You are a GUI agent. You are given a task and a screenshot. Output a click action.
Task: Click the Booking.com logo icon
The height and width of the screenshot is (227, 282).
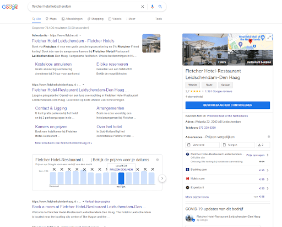tap(187, 170)
